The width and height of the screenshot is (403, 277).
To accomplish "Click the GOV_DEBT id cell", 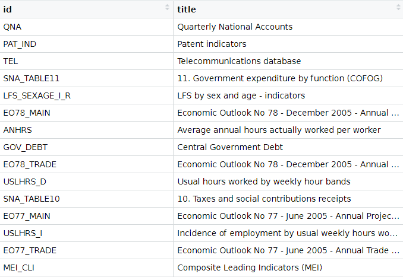I will pos(23,147).
